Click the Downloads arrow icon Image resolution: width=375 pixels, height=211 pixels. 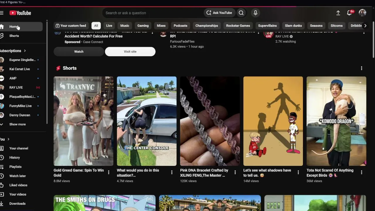pos(2,204)
